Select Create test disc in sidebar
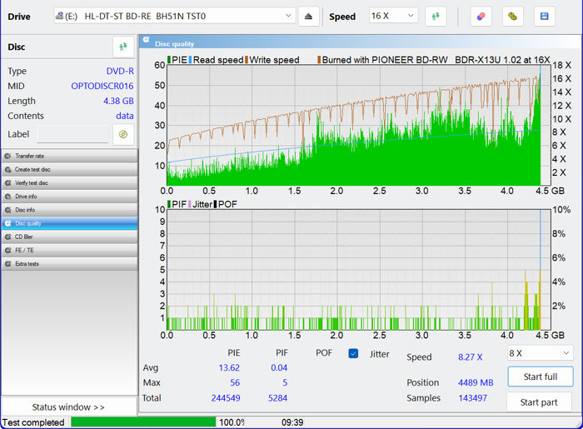583x429 pixels. [x=32, y=169]
